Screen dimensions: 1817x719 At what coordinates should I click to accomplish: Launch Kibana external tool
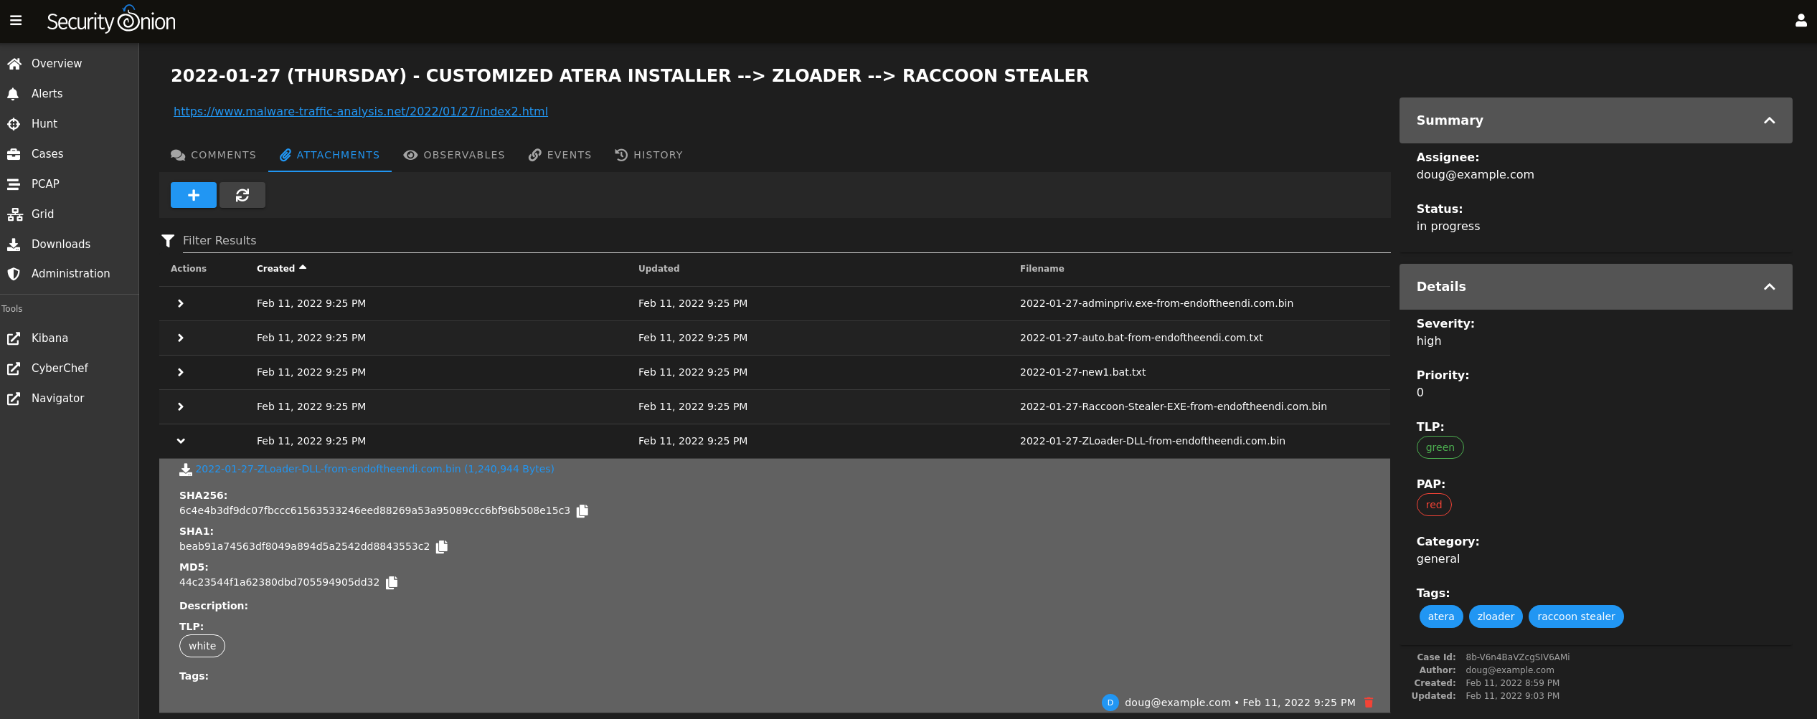click(70, 338)
